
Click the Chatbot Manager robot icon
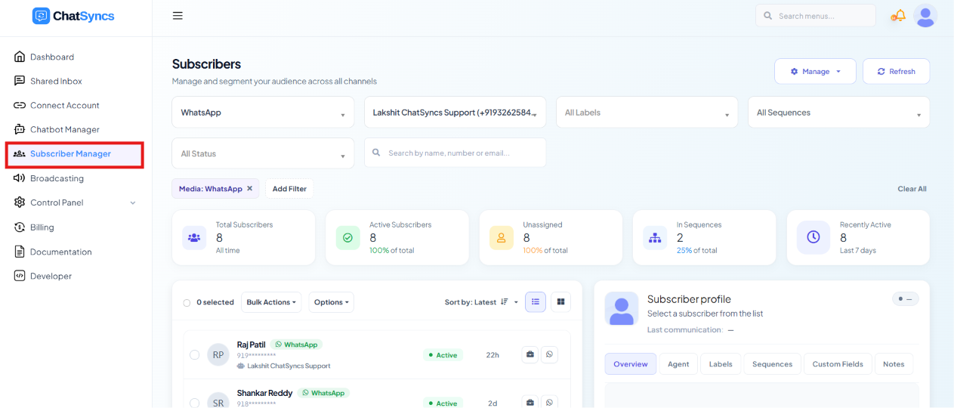[20, 129]
